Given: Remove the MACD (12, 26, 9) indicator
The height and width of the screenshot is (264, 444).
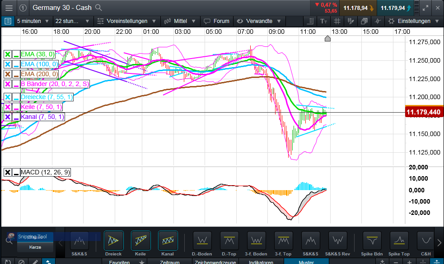Looking at the screenshot, I should tap(8, 172).
